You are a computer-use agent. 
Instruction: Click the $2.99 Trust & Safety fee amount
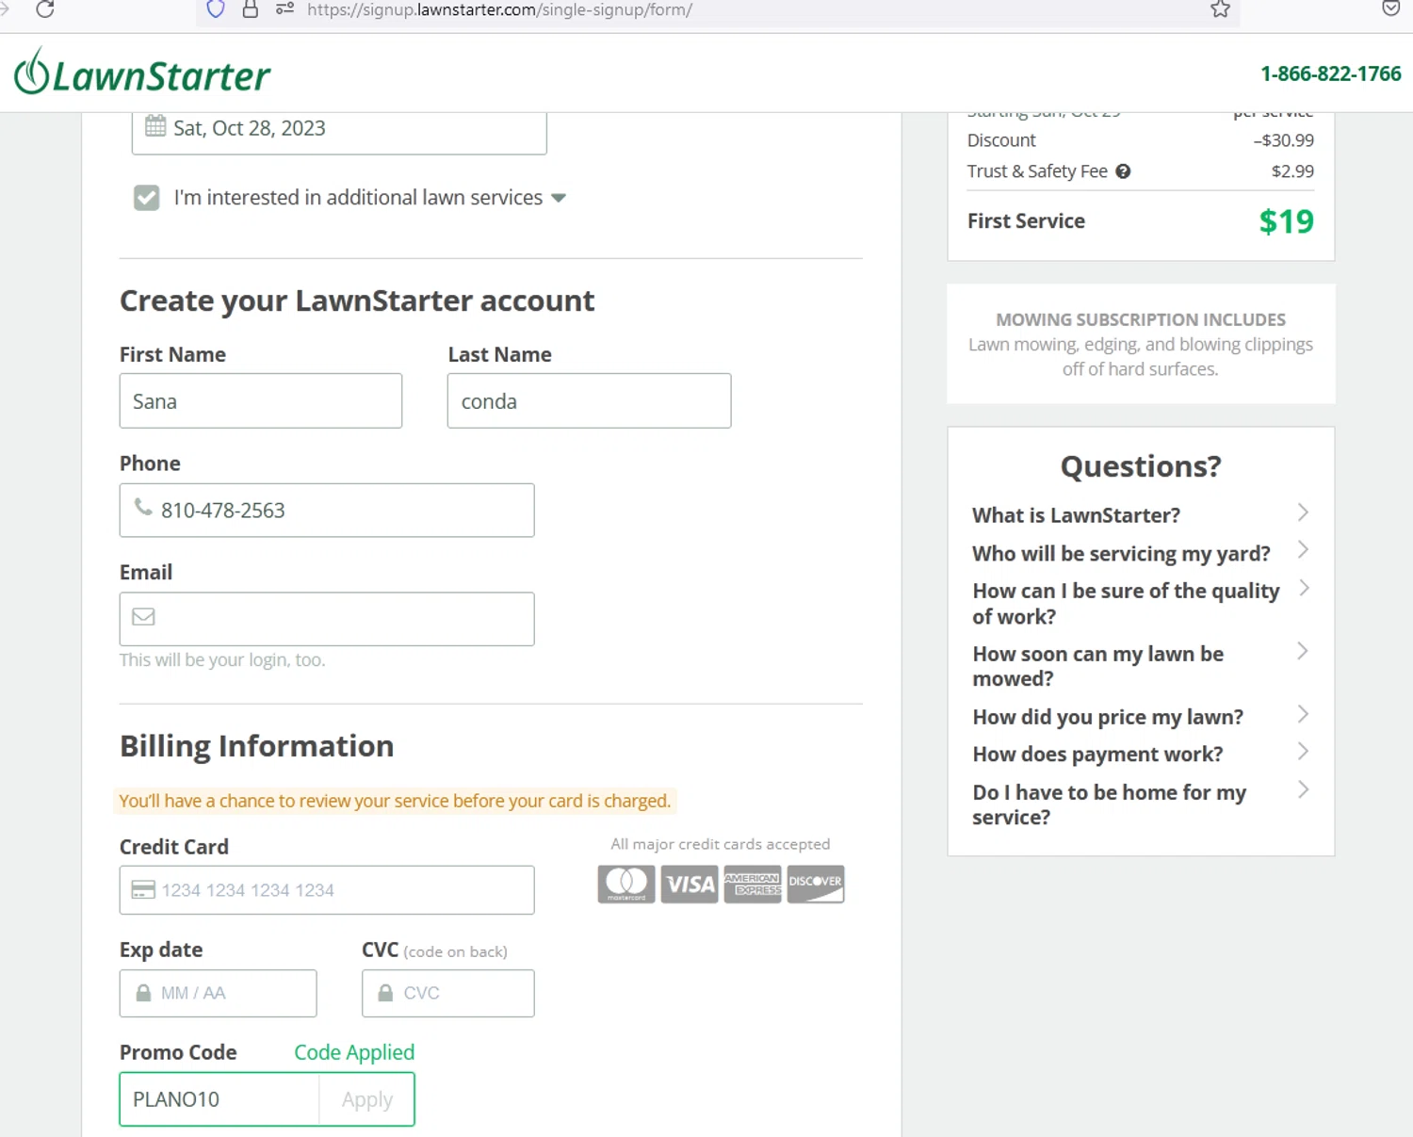point(1292,171)
